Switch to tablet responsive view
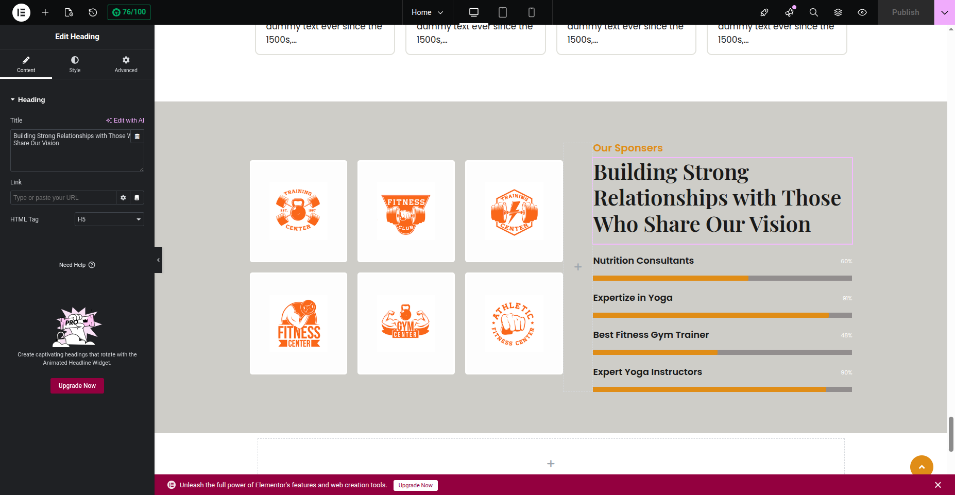The height and width of the screenshot is (495, 955). click(x=503, y=12)
